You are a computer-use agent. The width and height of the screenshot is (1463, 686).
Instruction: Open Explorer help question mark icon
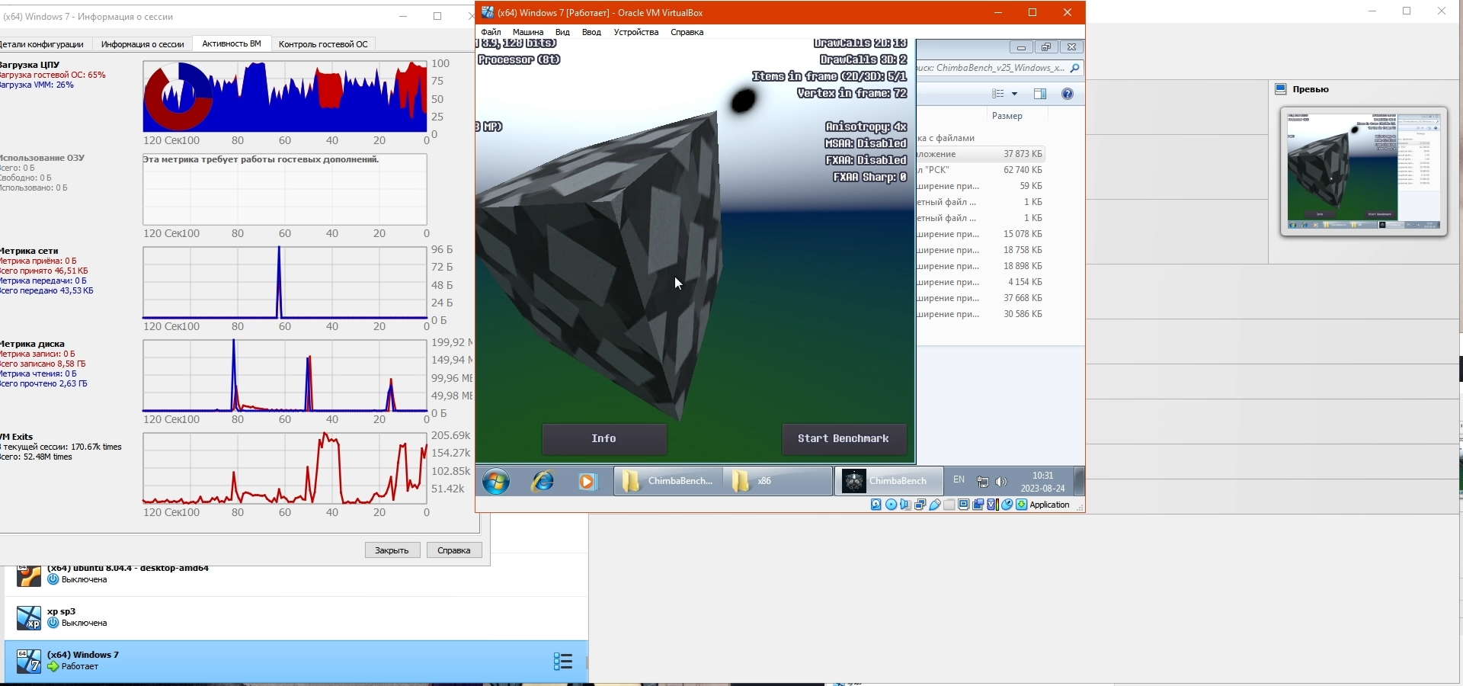tap(1068, 94)
